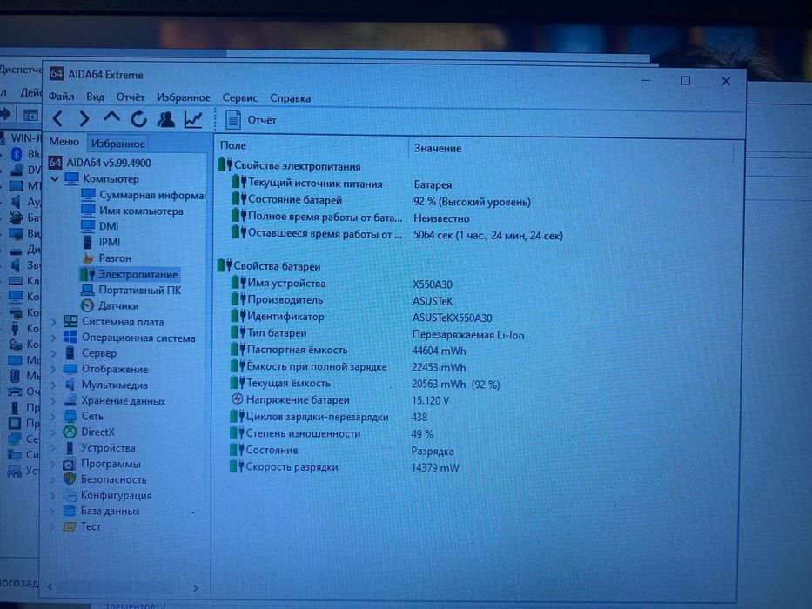Expand the Операционная система node

[x=54, y=338]
